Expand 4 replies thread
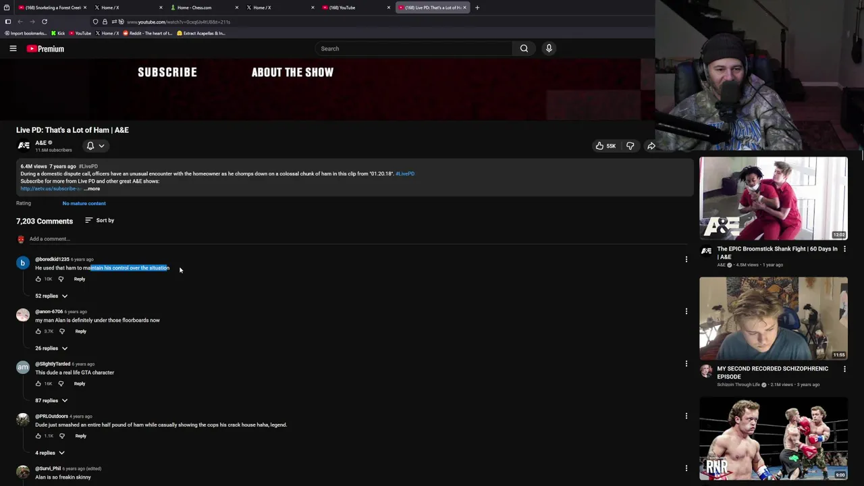The width and height of the screenshot is (864, 486). (49, 453)
